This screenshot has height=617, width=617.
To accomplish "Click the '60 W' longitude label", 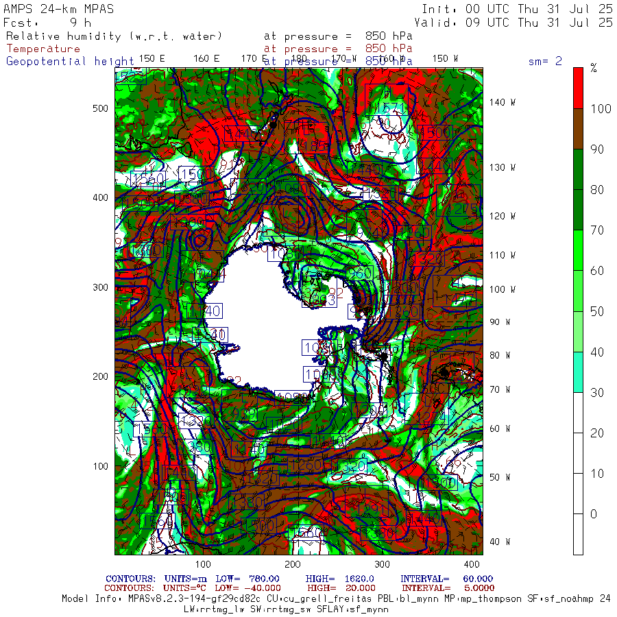I will point(500,428).
